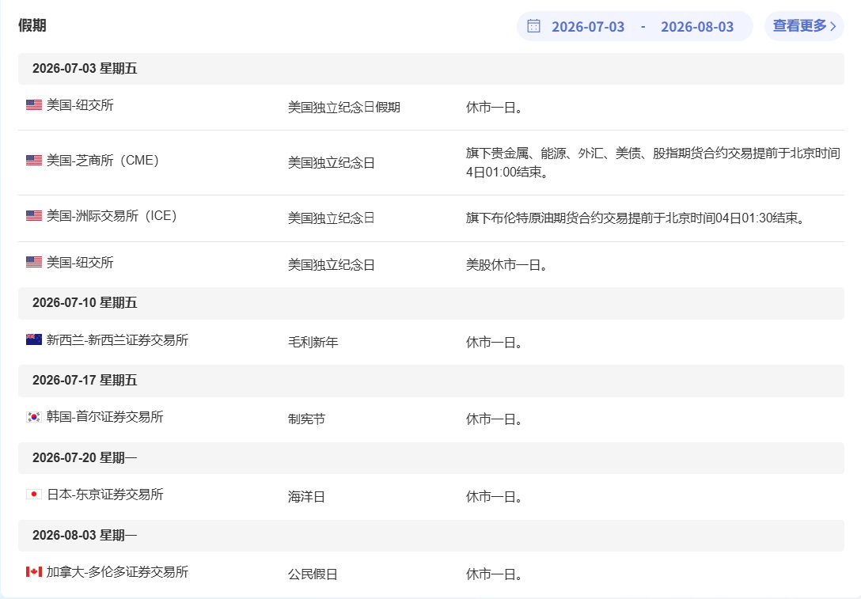The height and width of the screenshot is (599, 861).
Task: Click the chevron arrow beside 查看更多
Action: point(833,26)
